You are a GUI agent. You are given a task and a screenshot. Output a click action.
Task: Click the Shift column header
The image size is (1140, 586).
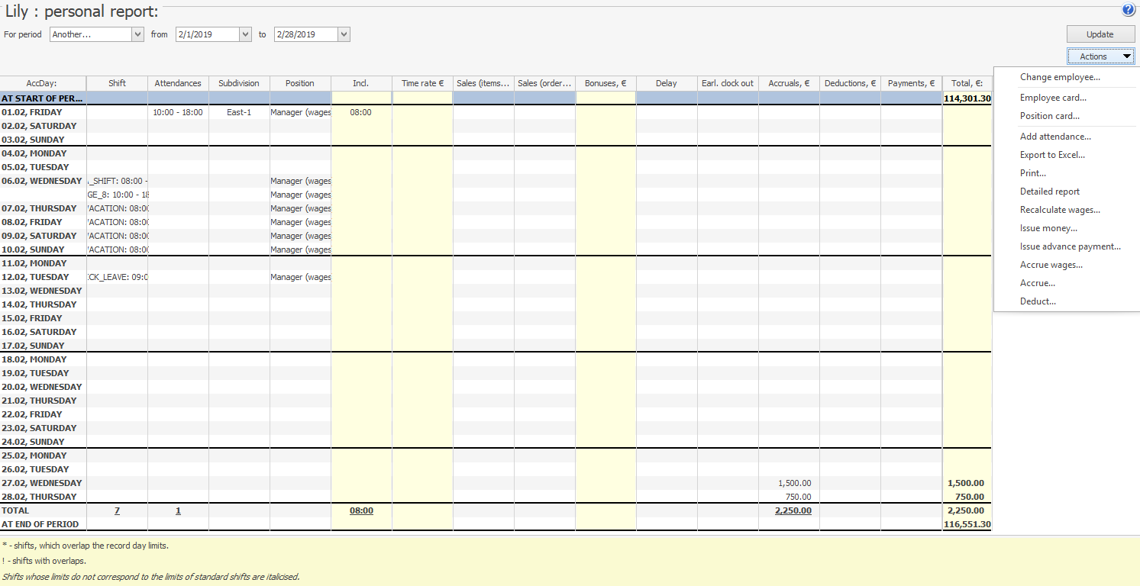(x=117, y=83)
